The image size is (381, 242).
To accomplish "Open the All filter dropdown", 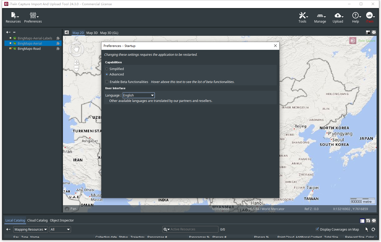I will pyautogui.click(x=60, y=229).
